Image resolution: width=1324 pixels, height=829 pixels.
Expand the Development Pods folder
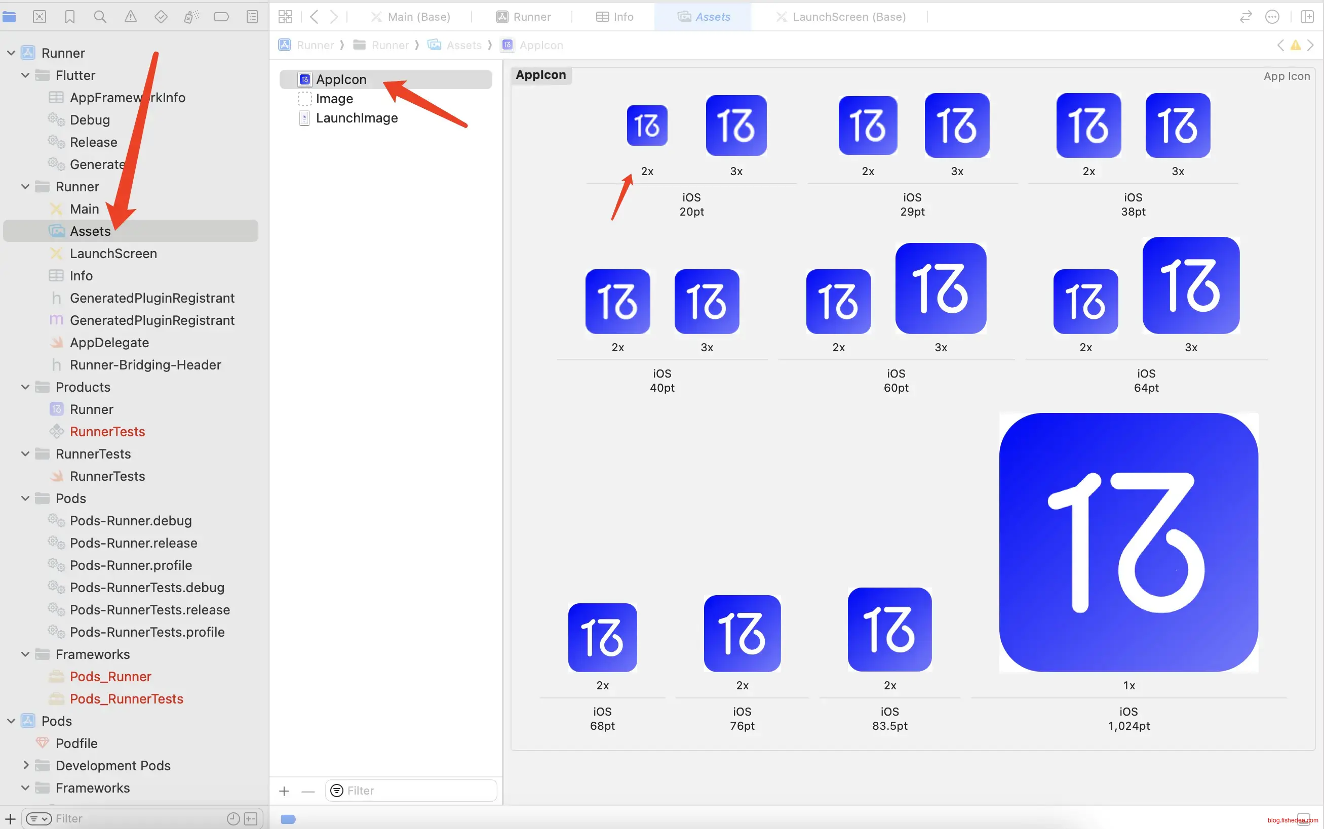pyautogui.click(x=25, y=765)
